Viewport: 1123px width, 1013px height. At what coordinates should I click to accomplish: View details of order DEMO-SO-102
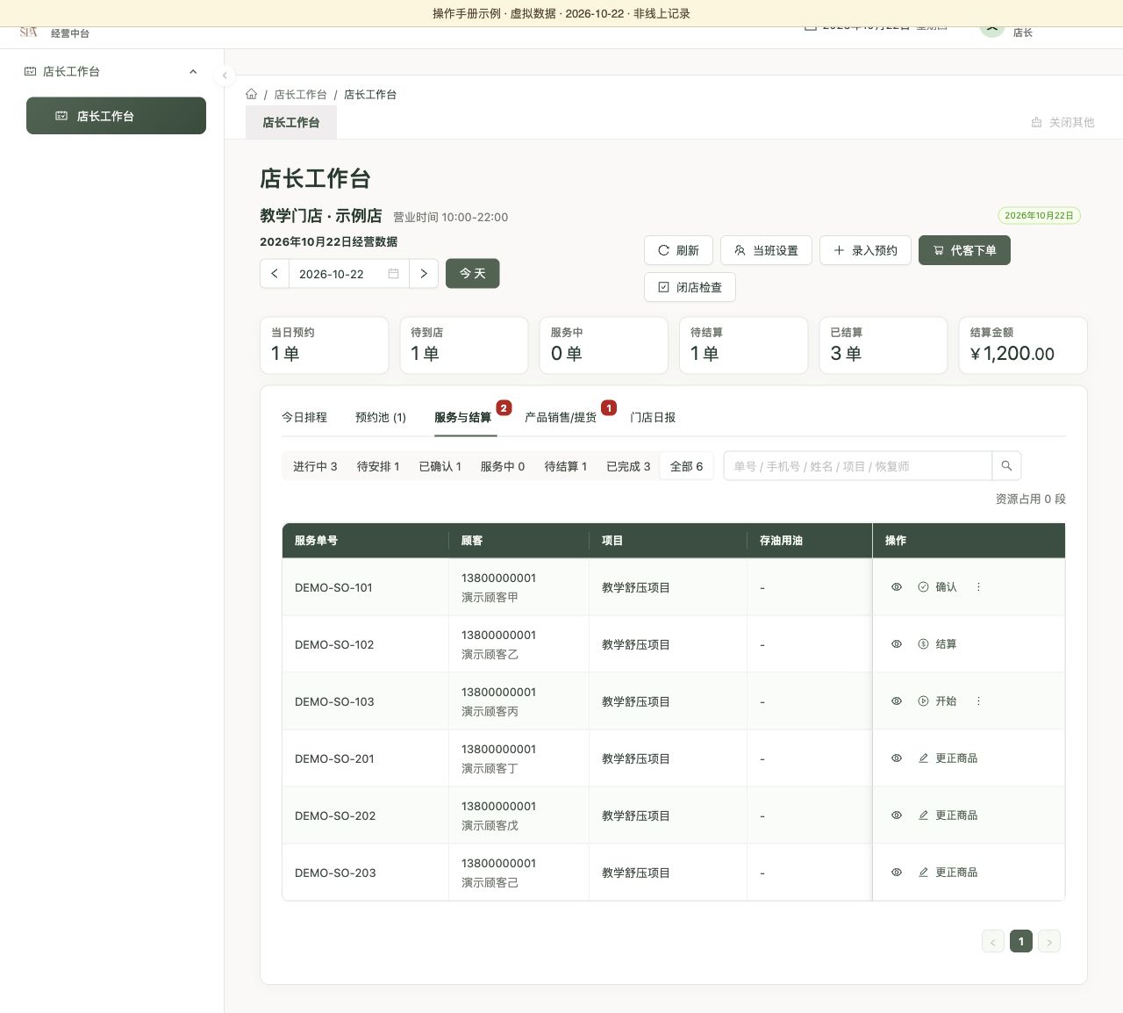[x=897, y=644]
